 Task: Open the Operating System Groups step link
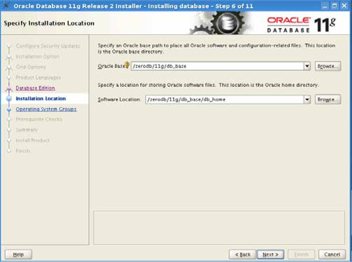46,109
